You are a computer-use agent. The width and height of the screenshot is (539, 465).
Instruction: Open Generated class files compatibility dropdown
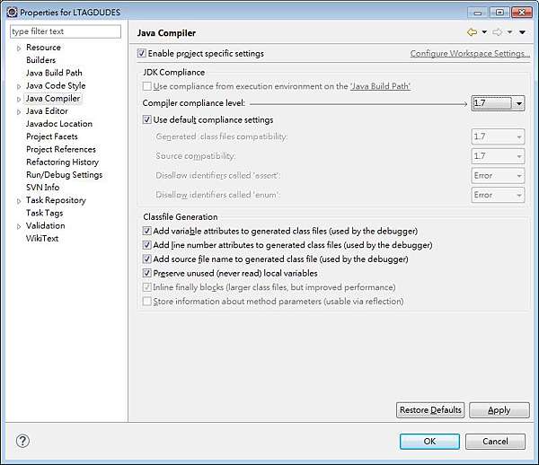(498, 136)
